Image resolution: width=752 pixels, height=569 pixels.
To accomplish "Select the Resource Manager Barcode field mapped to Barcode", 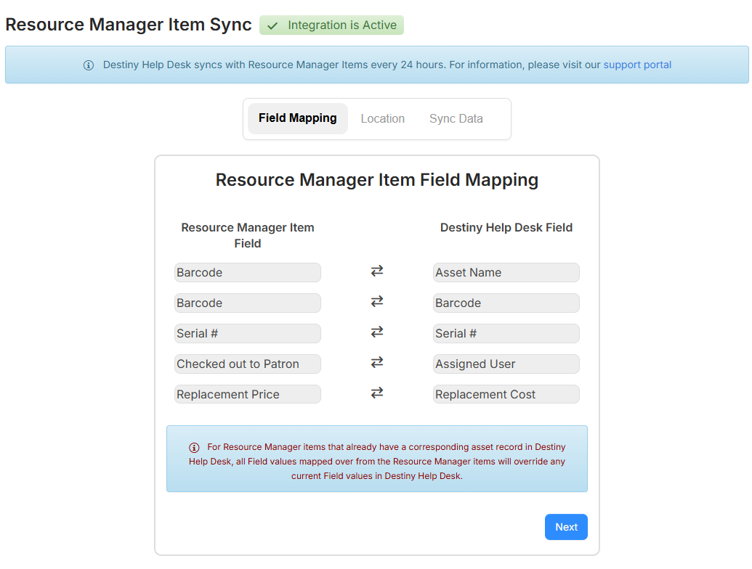I will tap(248, 303).
